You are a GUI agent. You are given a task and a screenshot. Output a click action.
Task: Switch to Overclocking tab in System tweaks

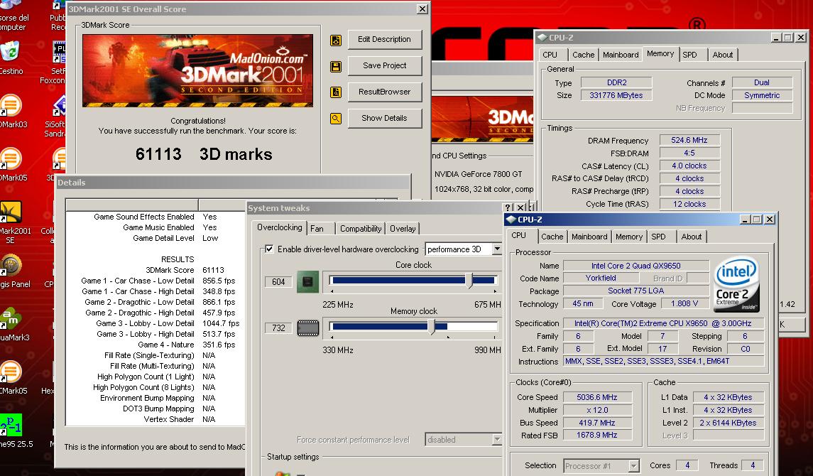coord(280,227)
